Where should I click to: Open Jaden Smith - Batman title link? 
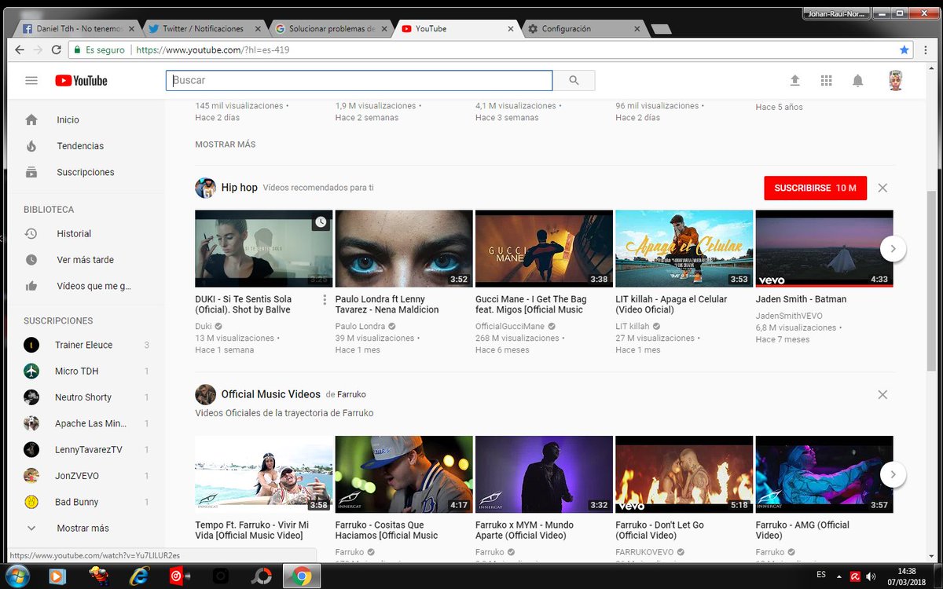[x=801, y=299]
